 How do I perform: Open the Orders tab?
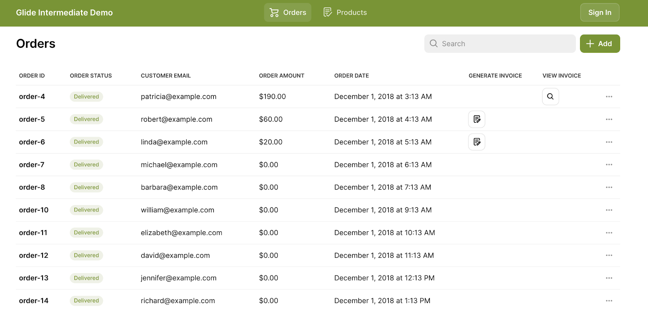(288, 13)
